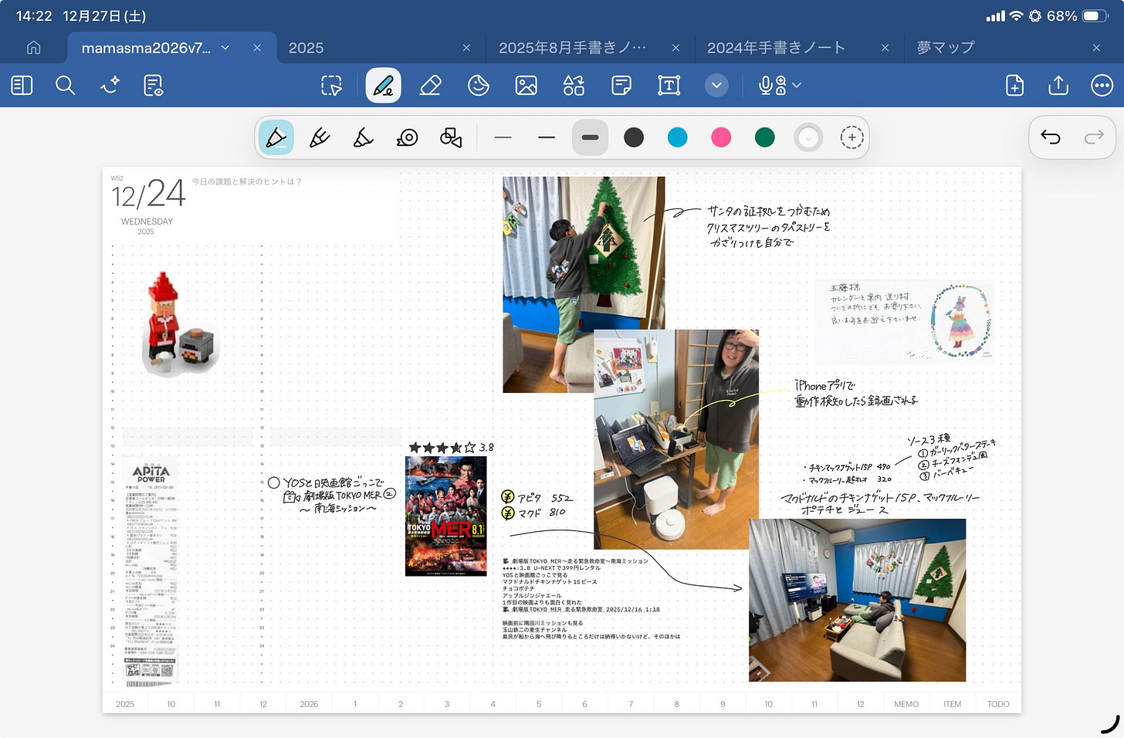Expand the mamasma2026 tab dropdown chevron
This screenshot has width=1124, height=738.
click(x=225, y=48)
